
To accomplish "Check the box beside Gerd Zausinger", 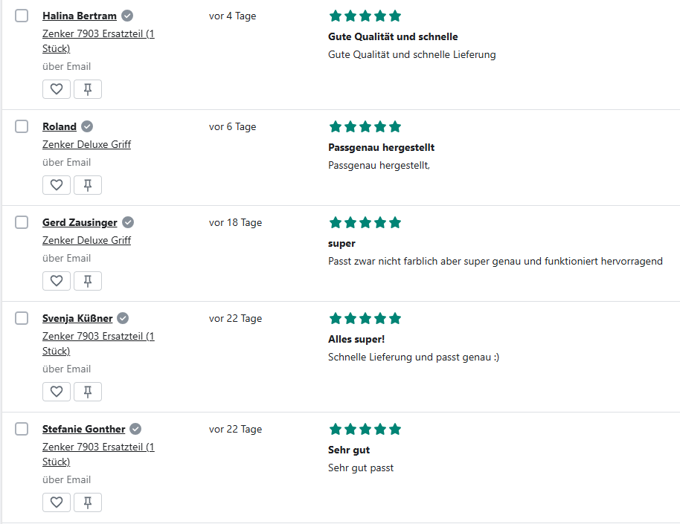I will tap(22, 222).
